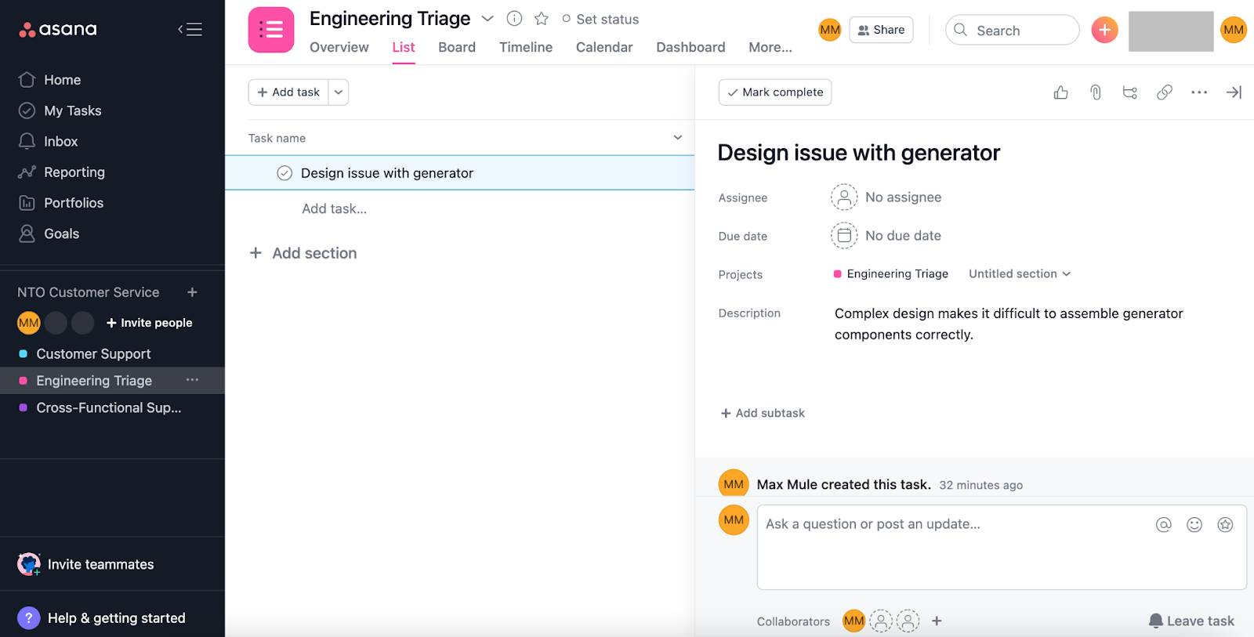Viewport: 1254px width, 637px height.
Task: Expand the Task name column chevron
Action: [x=678, y=137]
